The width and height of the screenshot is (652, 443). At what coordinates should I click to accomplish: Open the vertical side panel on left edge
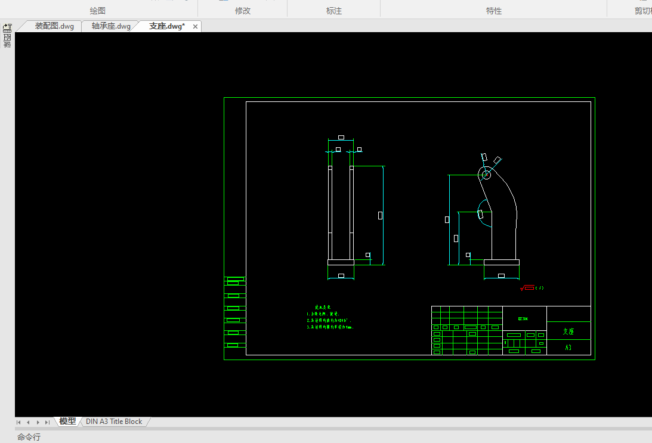point(7,41)
